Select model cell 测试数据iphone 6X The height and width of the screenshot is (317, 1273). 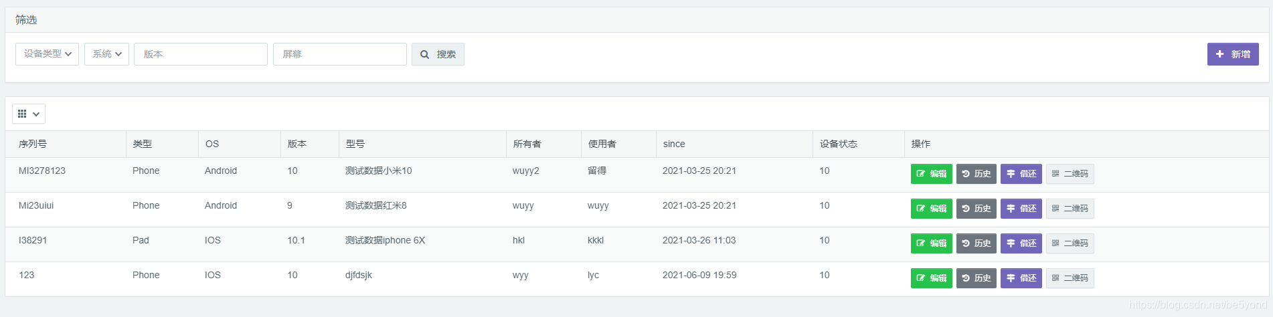tap(386, 240)
